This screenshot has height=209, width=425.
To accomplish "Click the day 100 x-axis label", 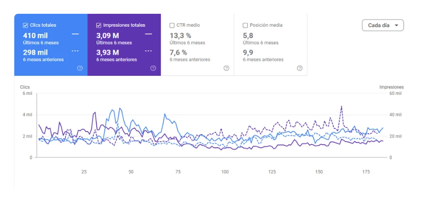I will click(225, 172).
